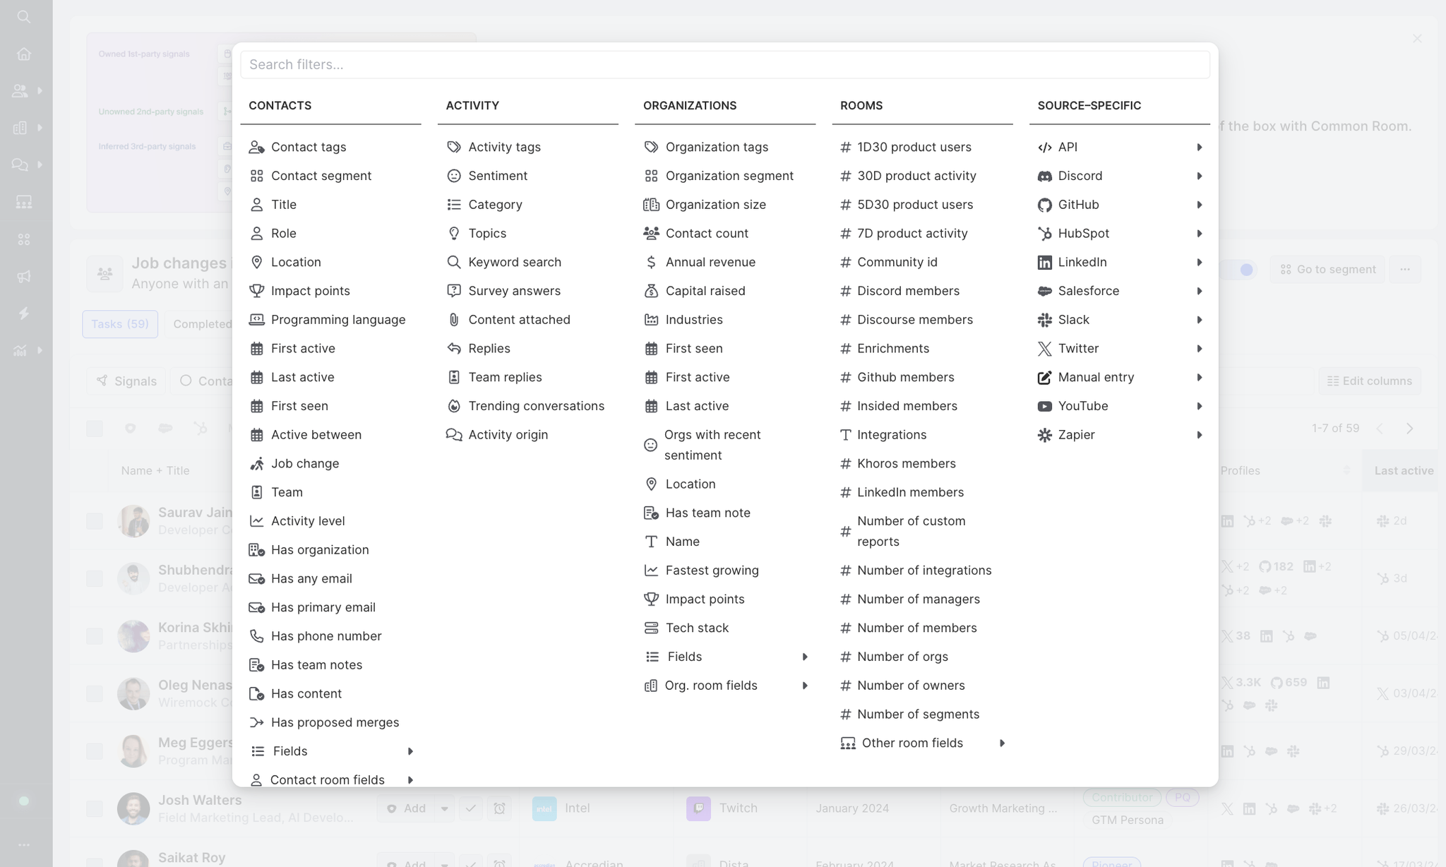Click the search icon in the sidebar

tap(24, 17)
